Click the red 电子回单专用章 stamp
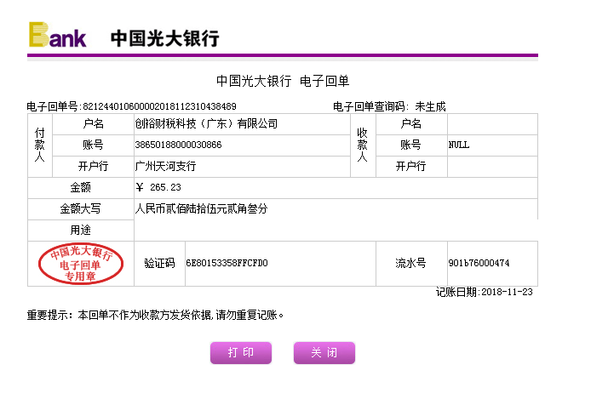The image size is (591, 393). tap(80, 265)
